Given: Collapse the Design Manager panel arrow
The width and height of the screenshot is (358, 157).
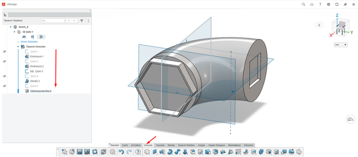Looking at the screenshot, I should click(90, 10).
